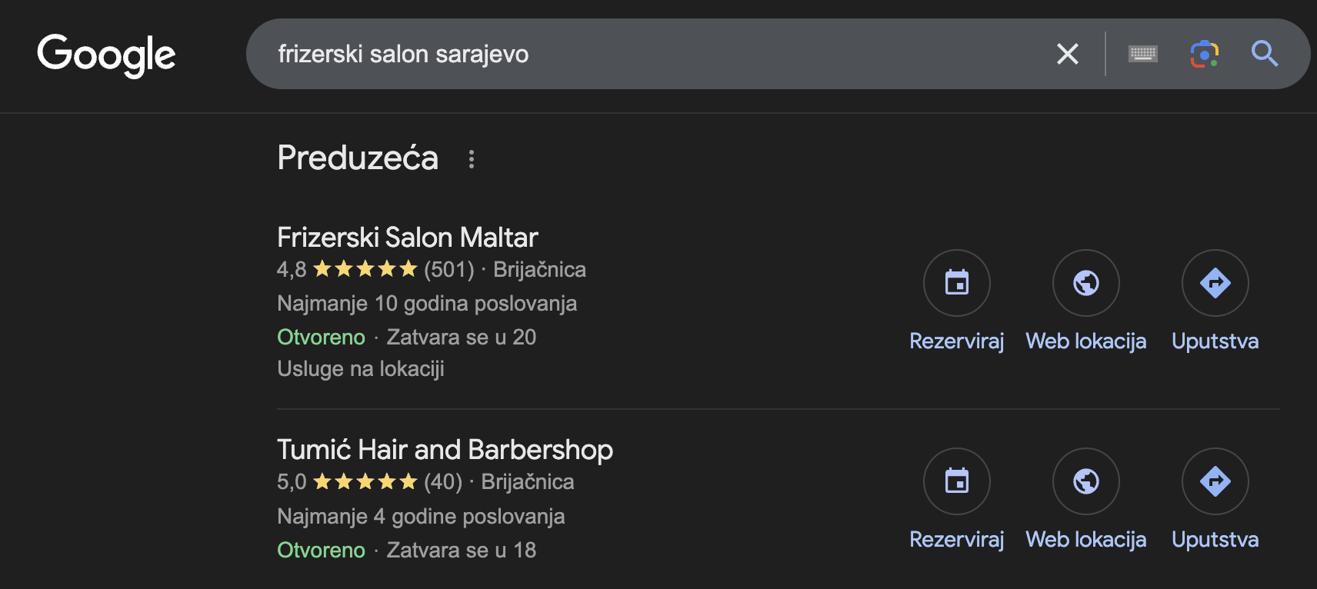This screenshot has width=1317, height=589.
Task: Open the Frizerski Salon Maltar listing
Action: pos(407,238)
